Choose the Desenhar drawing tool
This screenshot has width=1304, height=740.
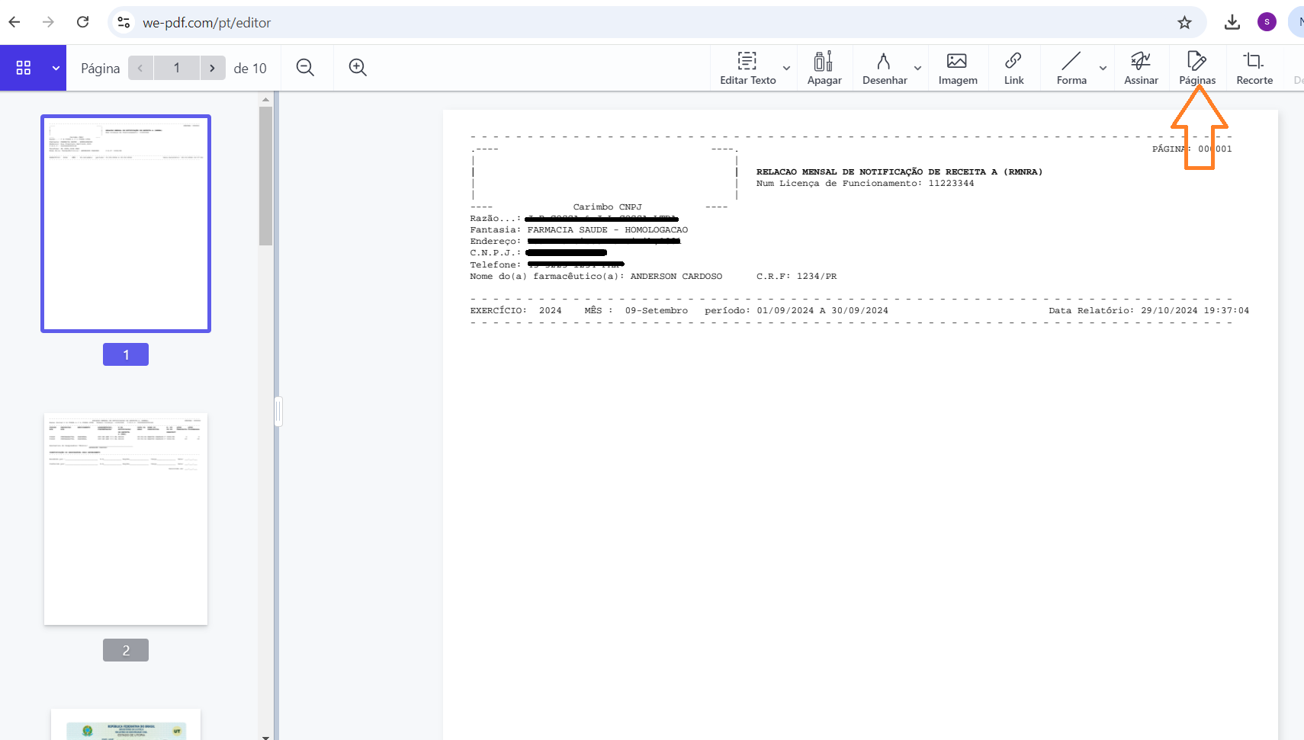coord(884,68)
